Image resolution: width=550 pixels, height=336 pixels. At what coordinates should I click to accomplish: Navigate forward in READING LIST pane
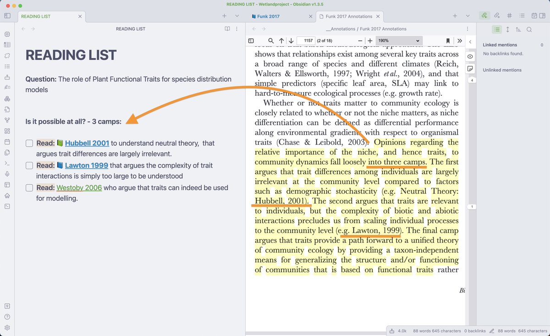(33, 29)
